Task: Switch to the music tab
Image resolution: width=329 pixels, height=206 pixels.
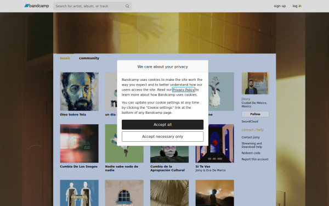Action: tap(65, 58)
